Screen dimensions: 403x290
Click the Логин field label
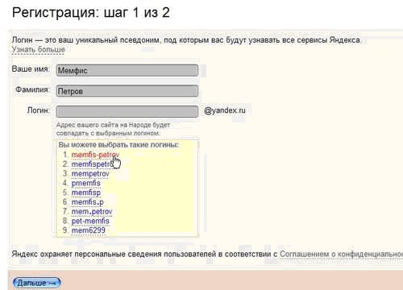pyautogui.click(x=38, y=110)
